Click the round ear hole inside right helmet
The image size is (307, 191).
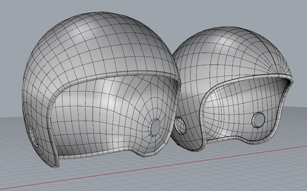click(258, 120)
